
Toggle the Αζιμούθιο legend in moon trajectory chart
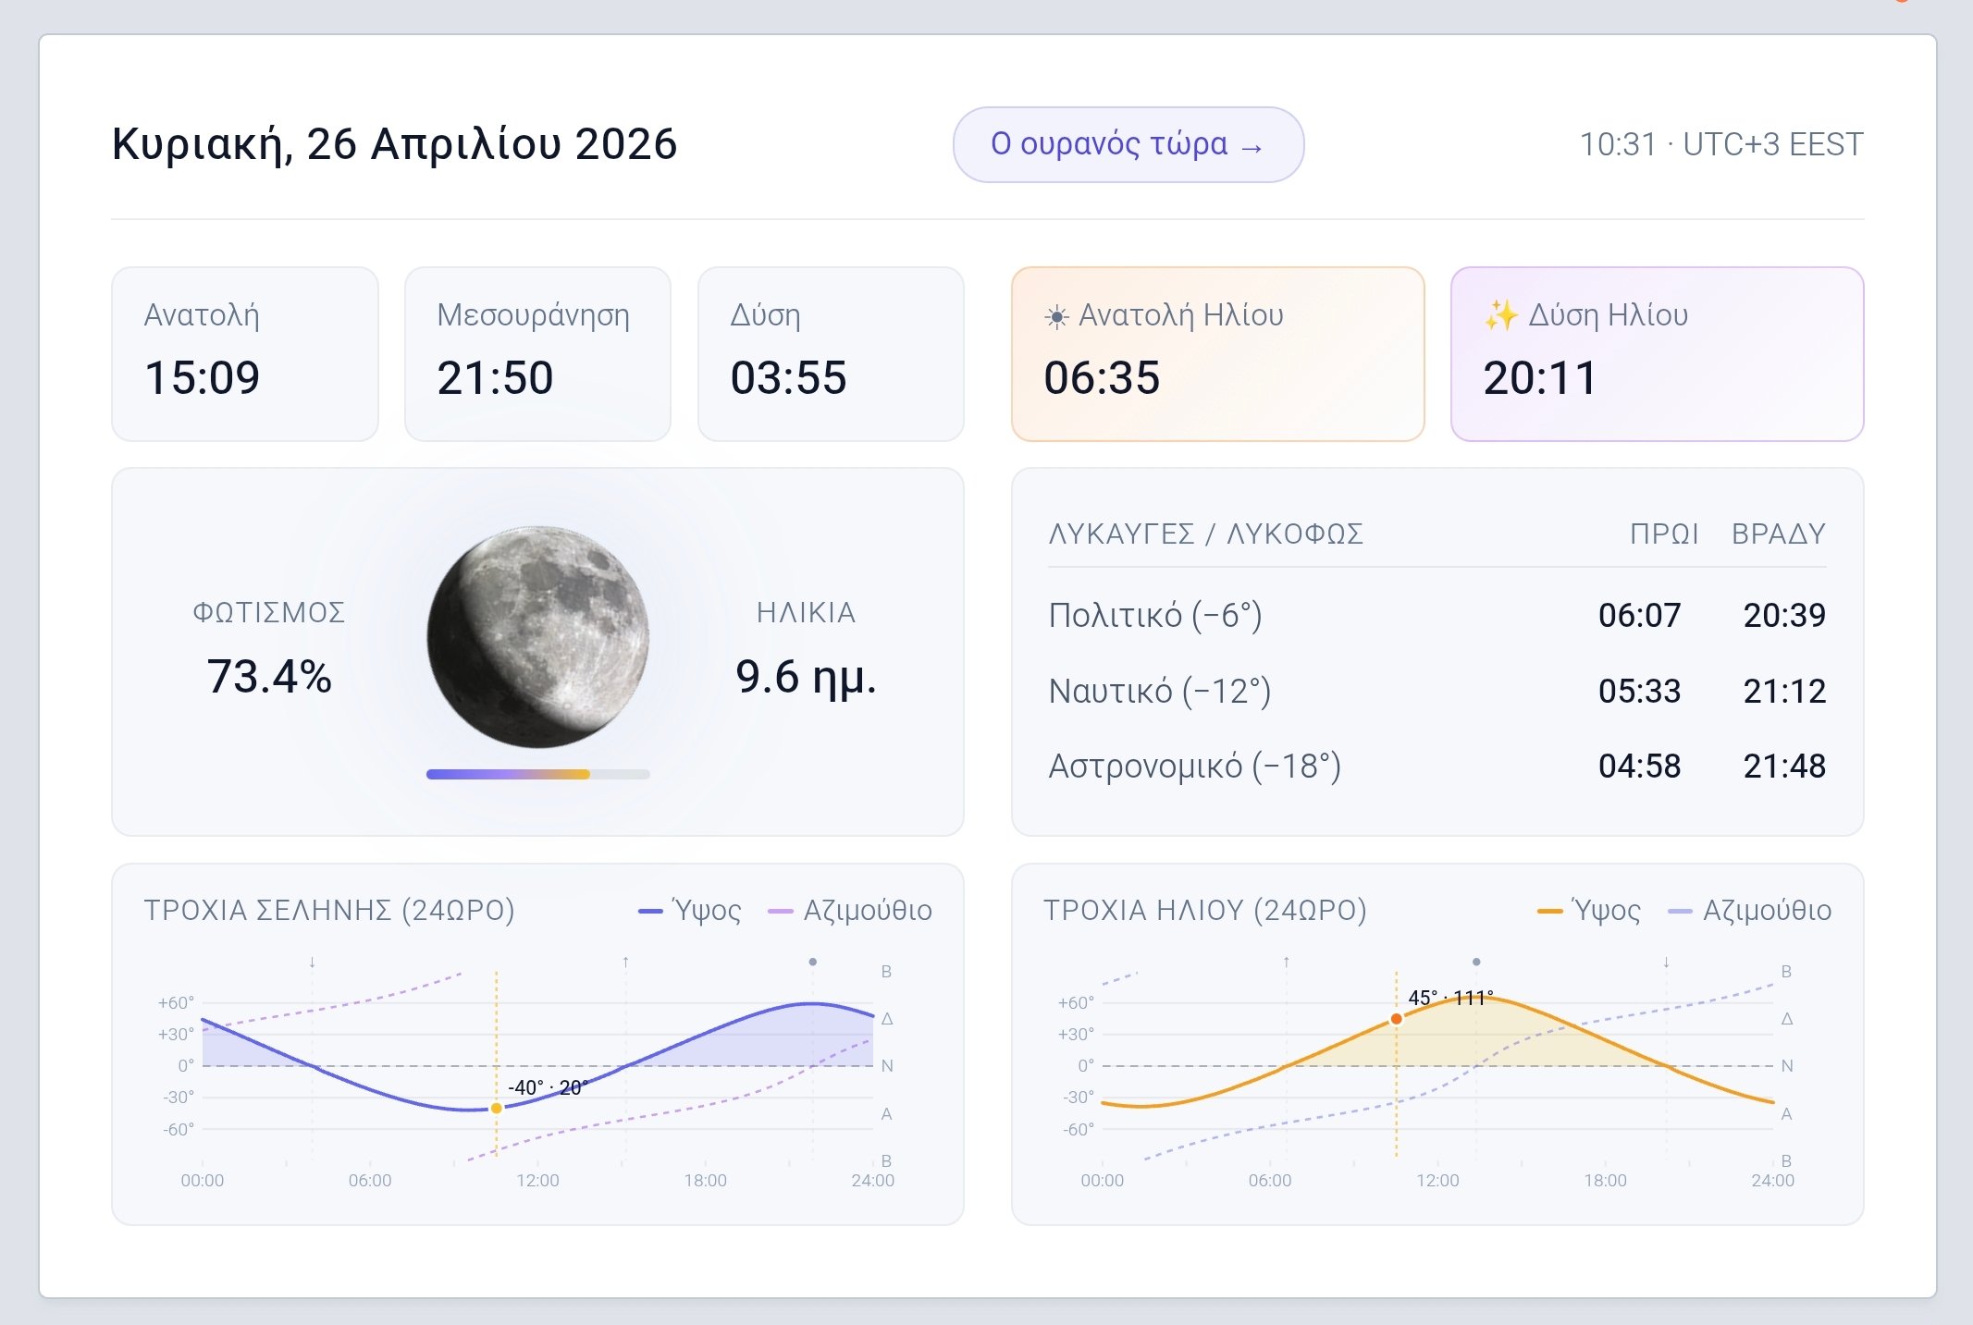850,911
